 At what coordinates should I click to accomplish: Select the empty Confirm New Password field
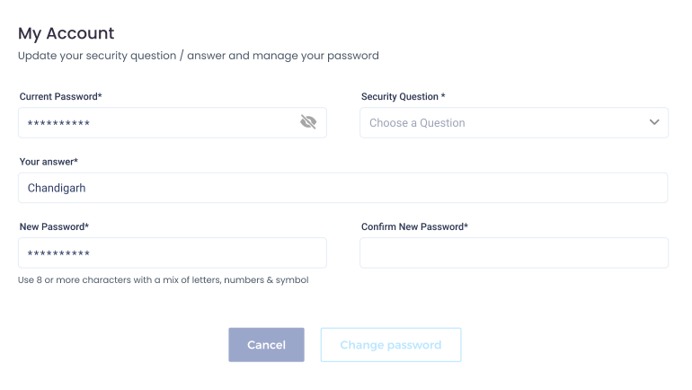[x=514, y=253]
